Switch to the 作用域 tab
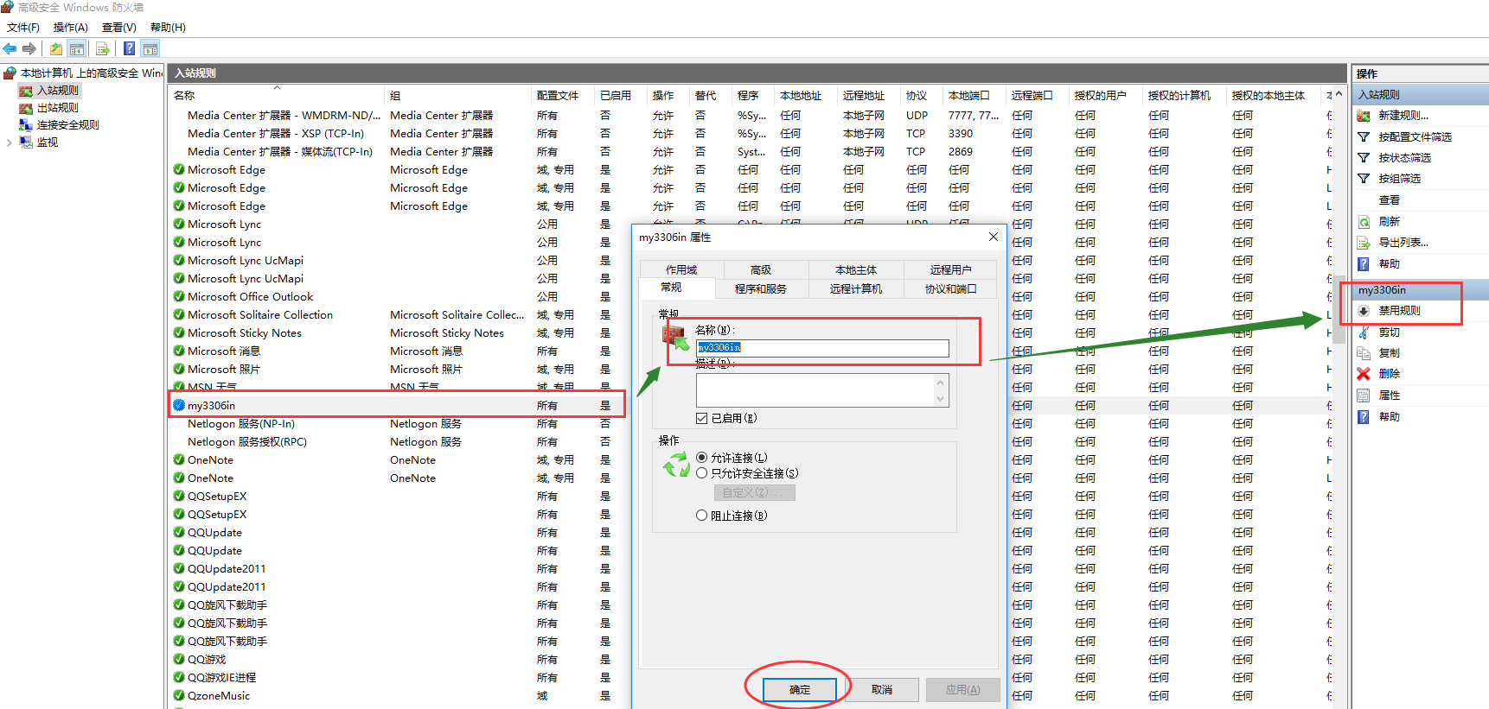This screenshot has height=709, width=1489. pos(681,269)
